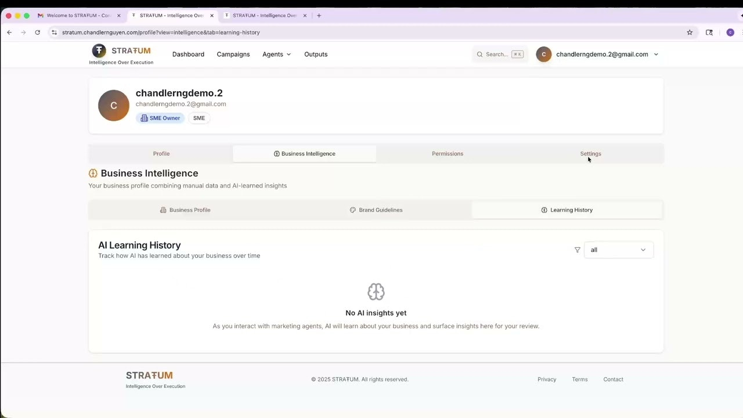The height and width of the screenshot is (418, 743).
Task: Open the Settings tab on the profile page
Action: click(590, 153)
